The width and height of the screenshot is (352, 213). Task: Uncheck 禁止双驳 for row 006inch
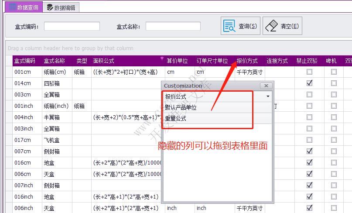[309, 208]
